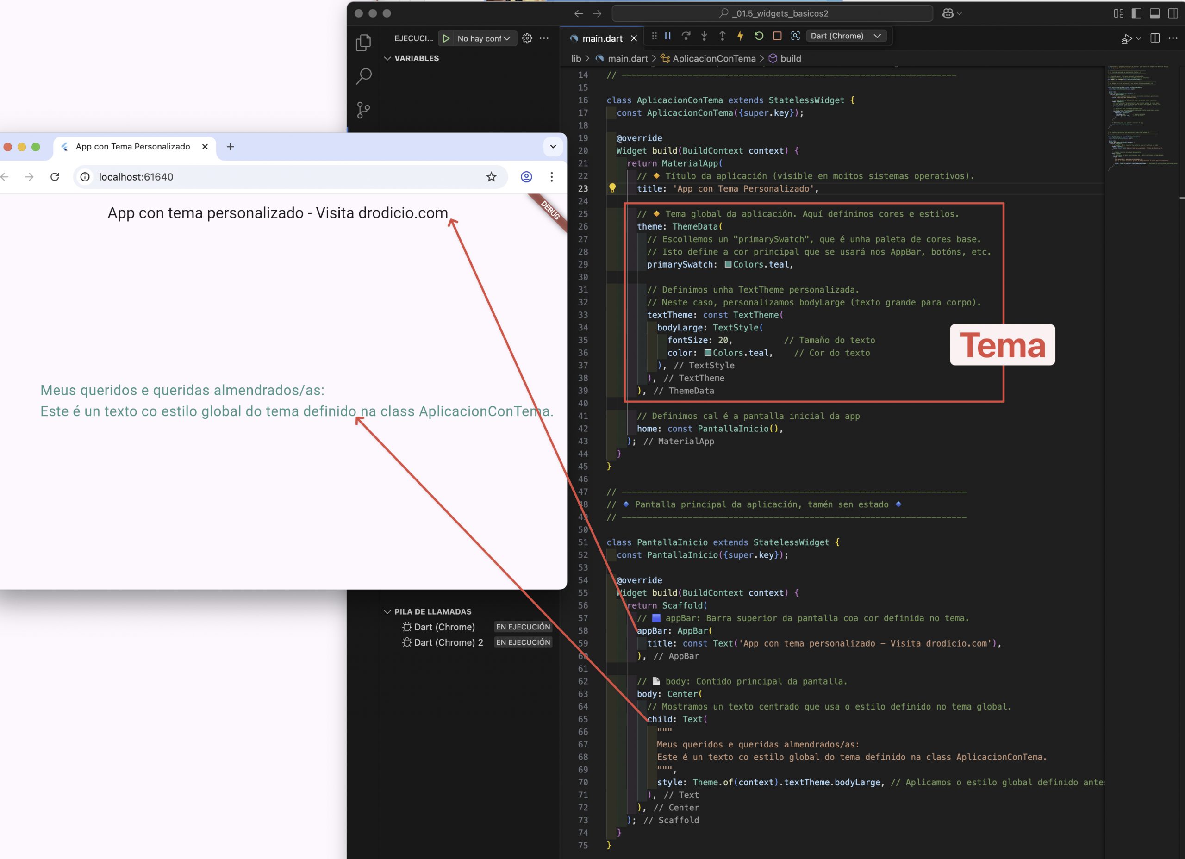The image size is (1185, 859).
Task: Toggle the bottom panel visibility
Action: click(1155, 13)
